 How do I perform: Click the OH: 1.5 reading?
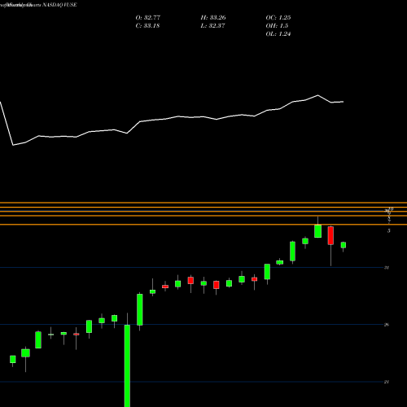click(277, 26)
